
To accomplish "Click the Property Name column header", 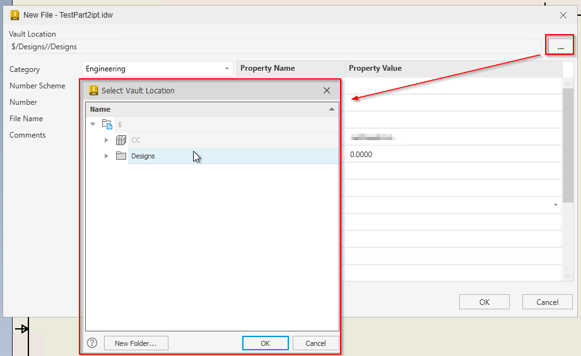I will coord(291,69).
